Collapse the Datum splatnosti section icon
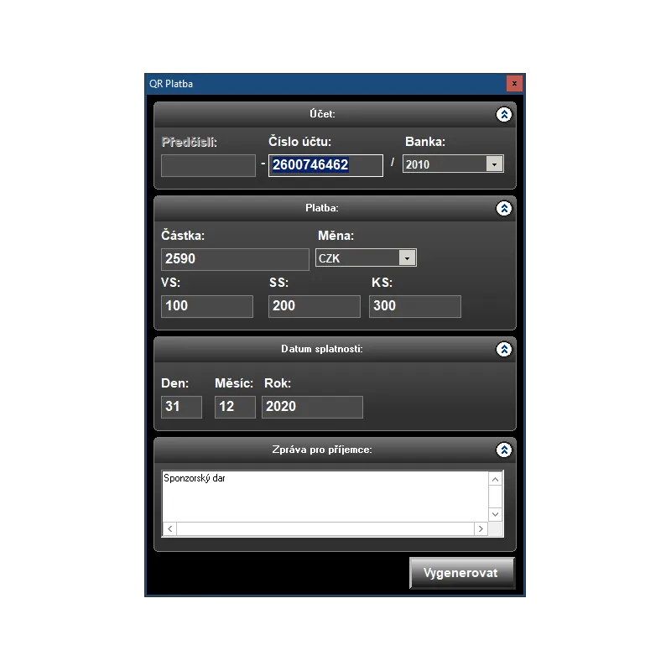The height and width of the screenshot is (671, 671). coord(504,349)
